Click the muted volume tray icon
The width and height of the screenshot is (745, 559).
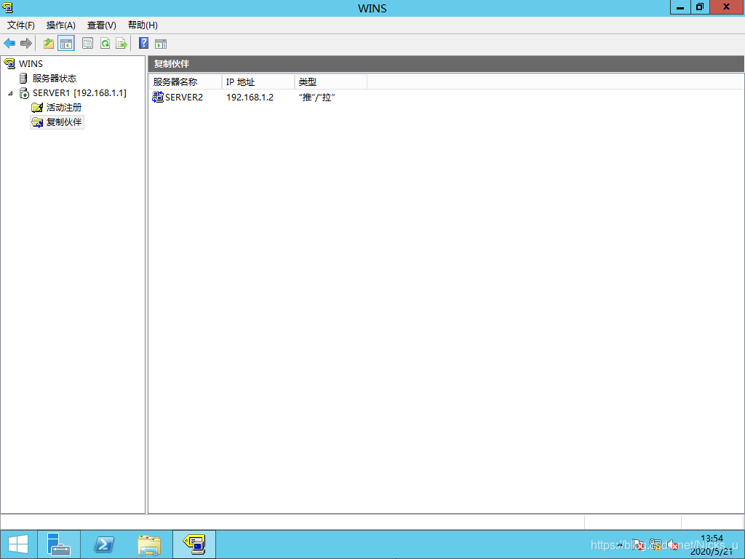[x=672, y=544]
